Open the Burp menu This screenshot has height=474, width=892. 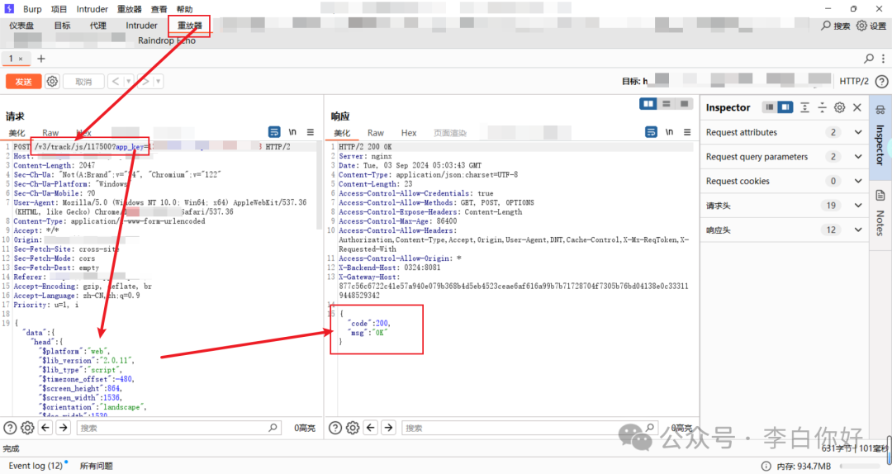pos(32,9)
